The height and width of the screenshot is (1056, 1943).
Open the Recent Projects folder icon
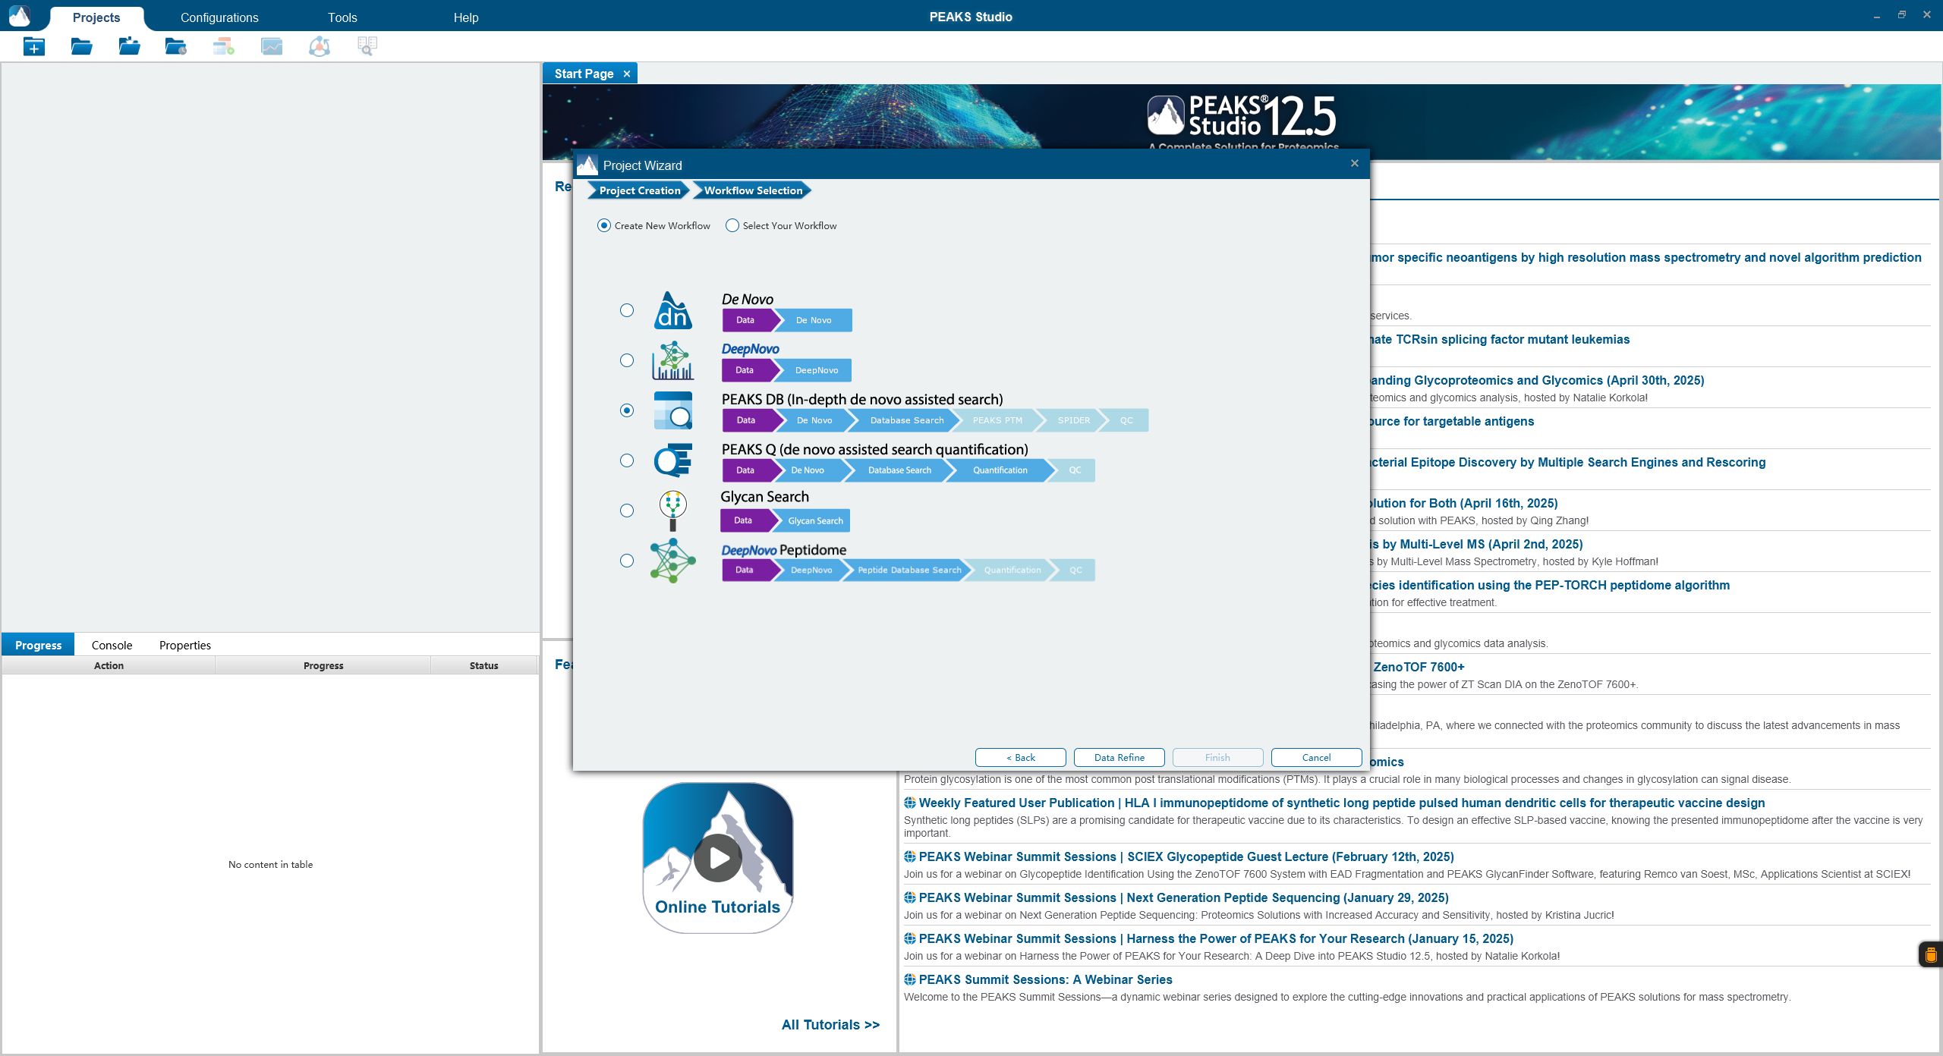(176, 47)
